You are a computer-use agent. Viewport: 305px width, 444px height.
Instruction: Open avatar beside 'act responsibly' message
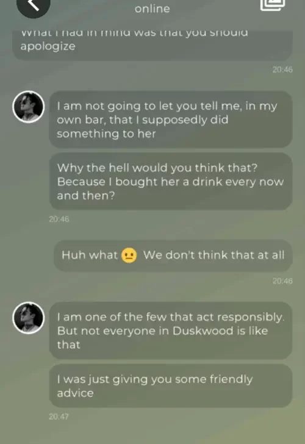(x=29, y=318)
